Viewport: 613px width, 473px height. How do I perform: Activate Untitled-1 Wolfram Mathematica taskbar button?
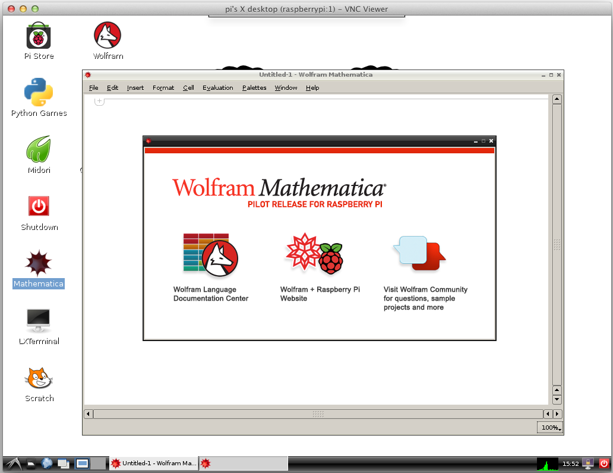tap(154, 463)
